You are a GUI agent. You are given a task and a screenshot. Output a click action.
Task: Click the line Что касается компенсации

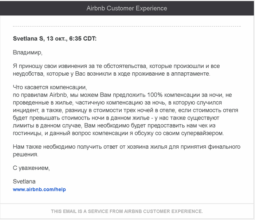[x=50, y=87]
